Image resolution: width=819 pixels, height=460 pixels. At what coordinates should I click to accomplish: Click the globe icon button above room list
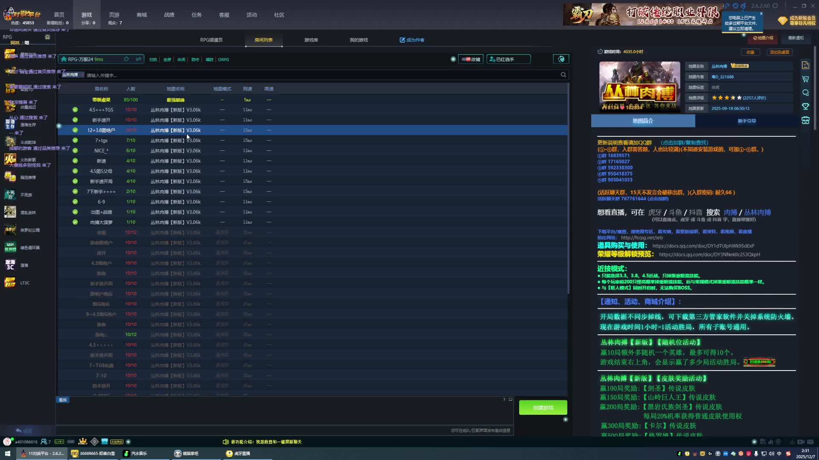pyautogui.click(x=561, y=59)
